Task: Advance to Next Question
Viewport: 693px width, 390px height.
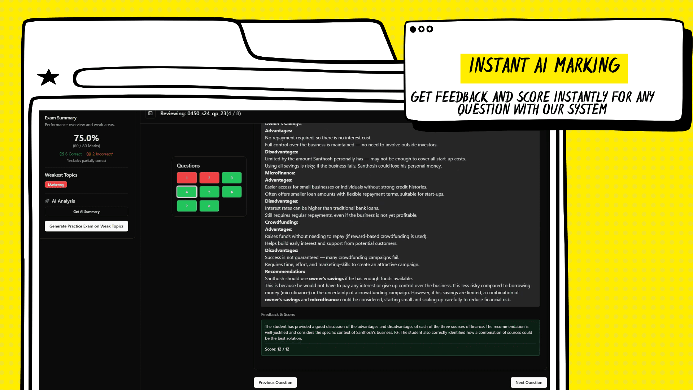Action: point(528,382)
